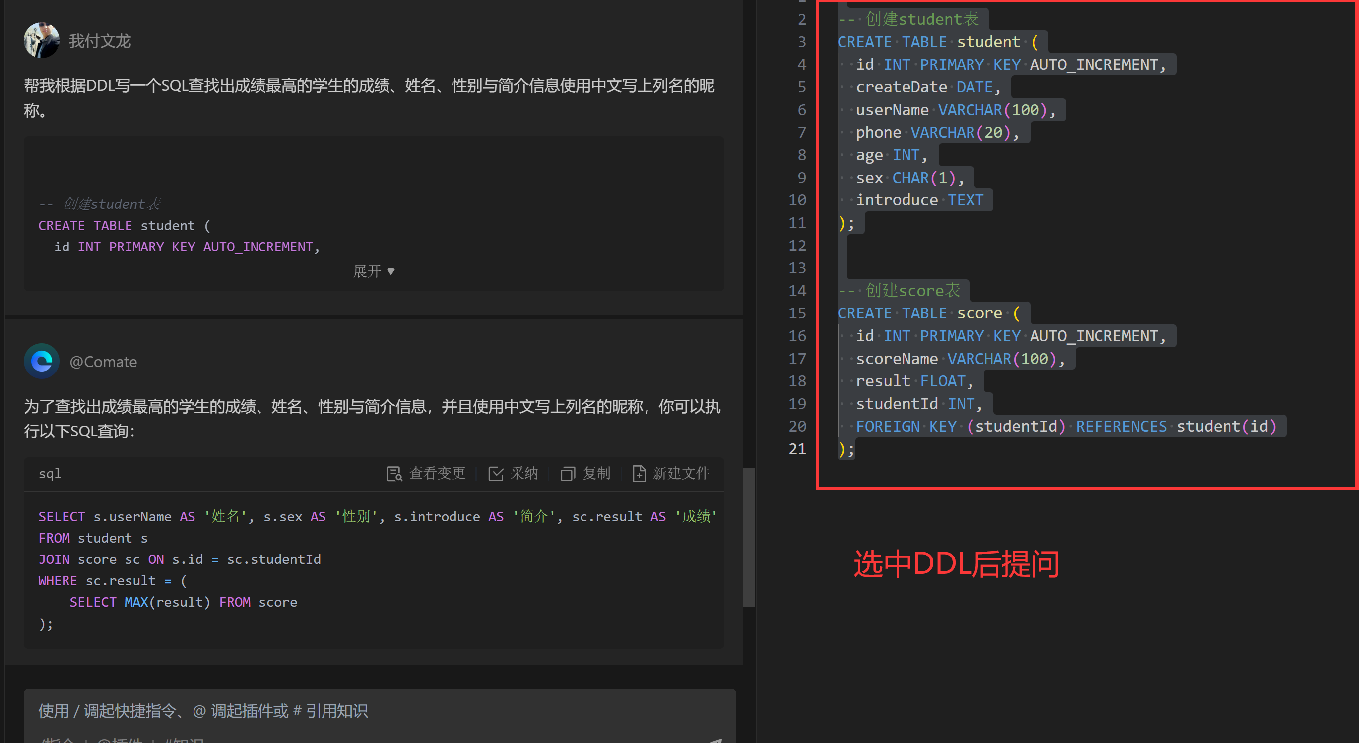Click the Comate logo avatar

pos(42,361)
